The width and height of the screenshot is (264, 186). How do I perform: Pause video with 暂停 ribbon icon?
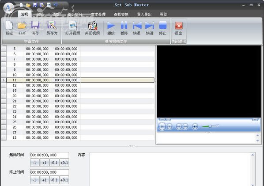coord(124,28)
